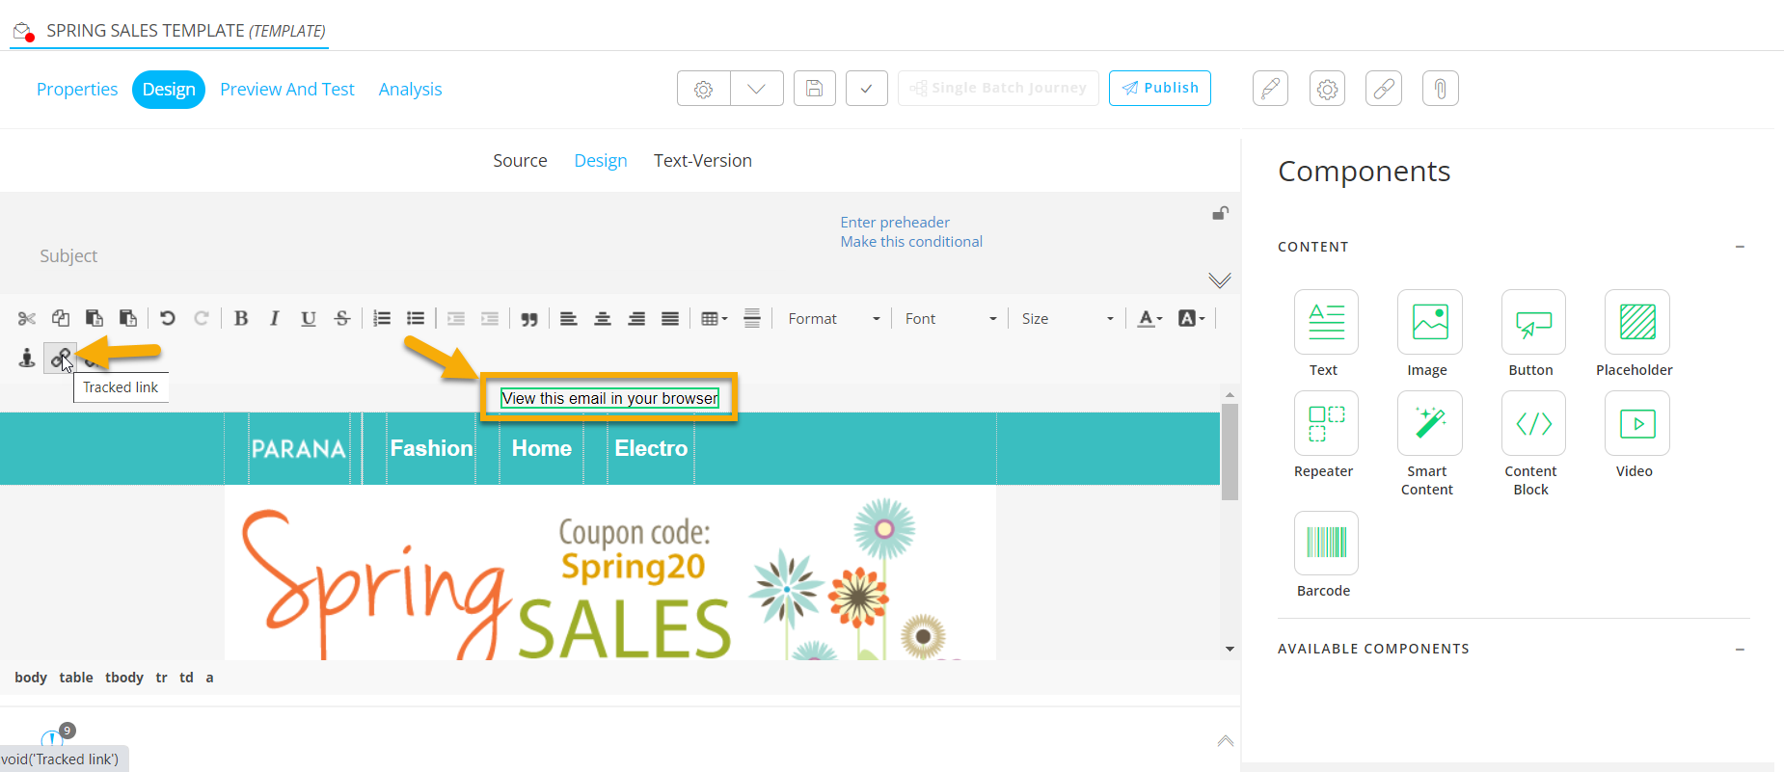Image resolution: width=1784 pixels, height=772 pixels.
Task: Toggle strikethrough formatting
Action: [342, 319]
